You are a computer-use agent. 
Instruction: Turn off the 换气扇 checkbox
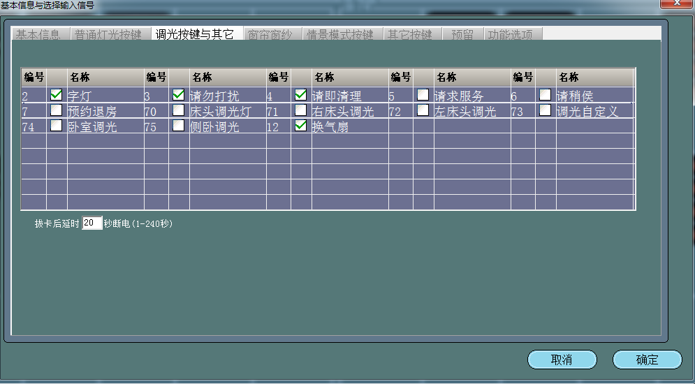(x=301, y=126)
